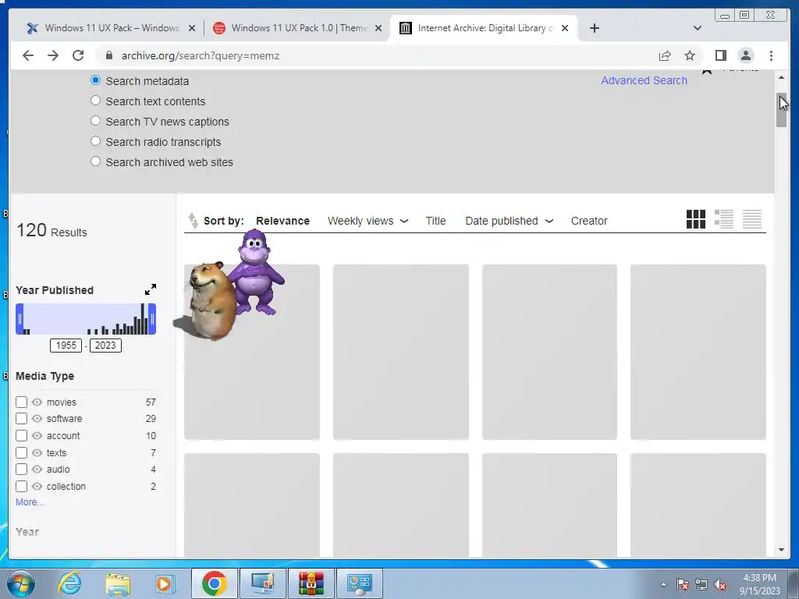View site security lock info
Viewport: 799px width, 599px height.
[108, 55]
